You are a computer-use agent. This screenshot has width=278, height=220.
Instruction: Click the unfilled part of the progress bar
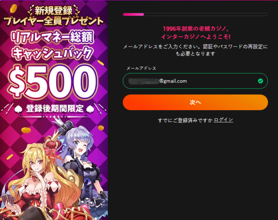(205, 14)
